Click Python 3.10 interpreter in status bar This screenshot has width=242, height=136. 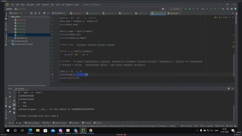220,126
